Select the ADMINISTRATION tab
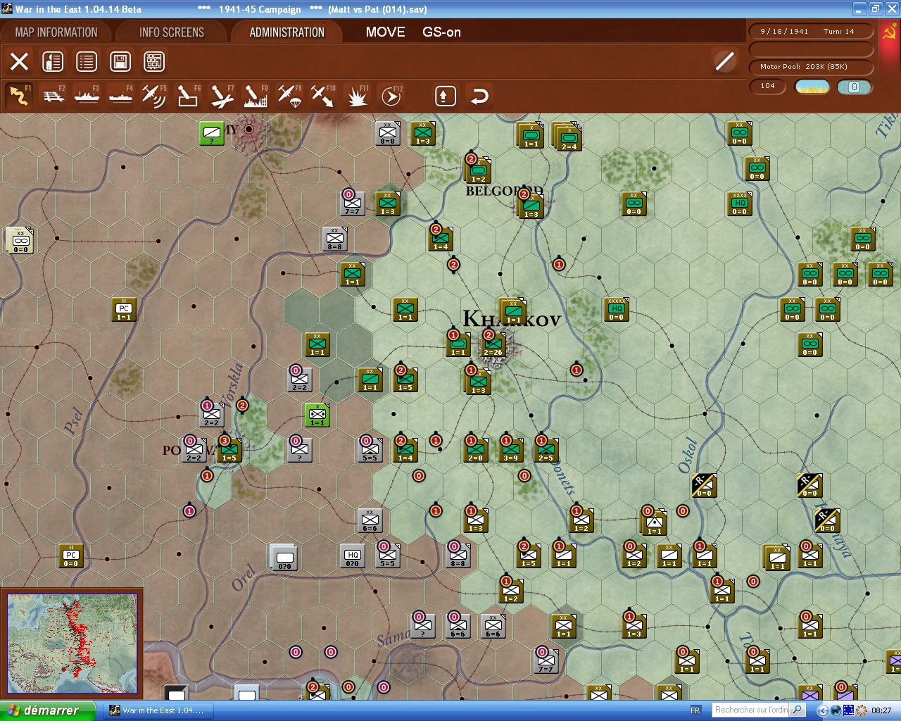This screenshot has width=901, height=721. click(x=286, y=32)
